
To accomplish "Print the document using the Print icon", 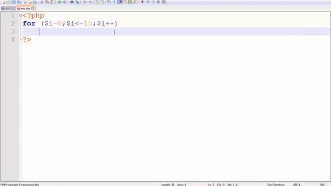I will click(x=35, y=2).
